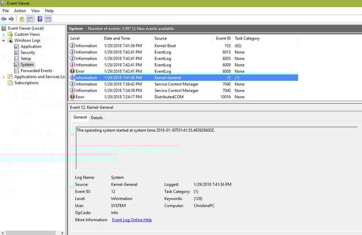The width and height of the screenshot is (362, 235).
Task: Select the EventLog error 6008 row
Action: [183, 71]
